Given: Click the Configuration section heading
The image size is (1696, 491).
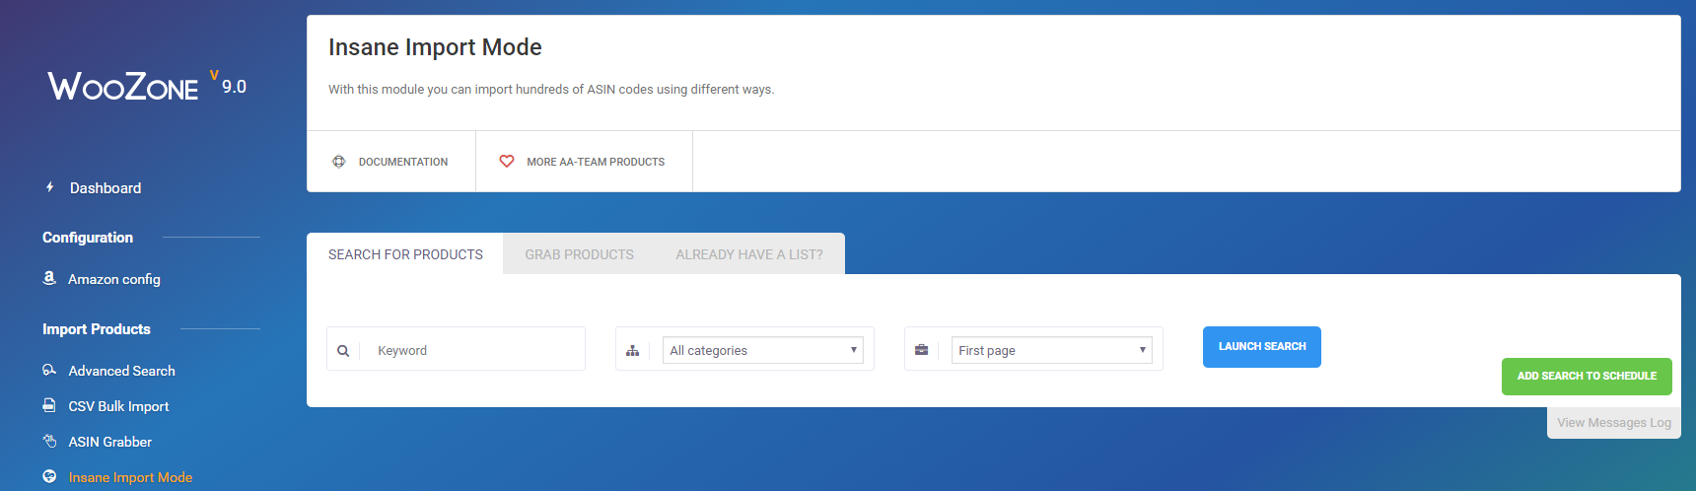Looking at the screenshot, I should (x=88, y=238).
